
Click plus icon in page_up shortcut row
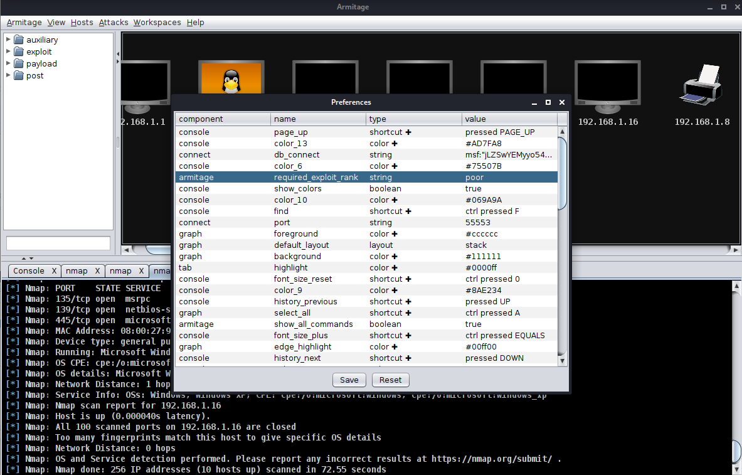(x=408, y=132)
